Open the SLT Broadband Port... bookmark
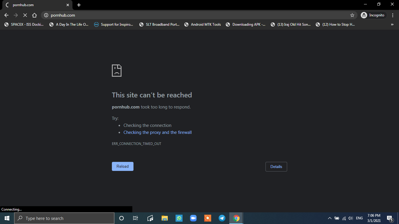The height and width of the screenshot is (224, 399). pos(159,24)
